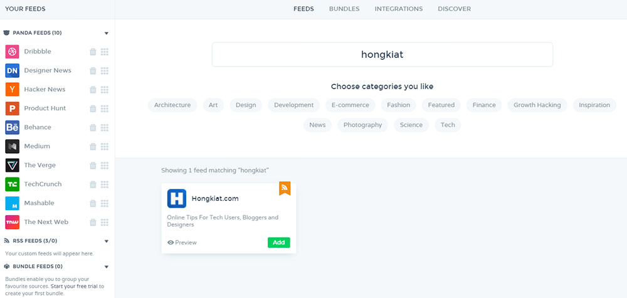The width and height of the screenshot is (627, 298).
Task: Toggle the Art category chip
Action: coord(213,105)
